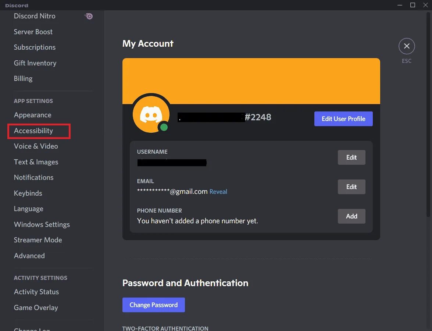The height and width of the screenshot is (331, 432).
Task: Click the Edit User Profile button
Action: coord(343,119)
